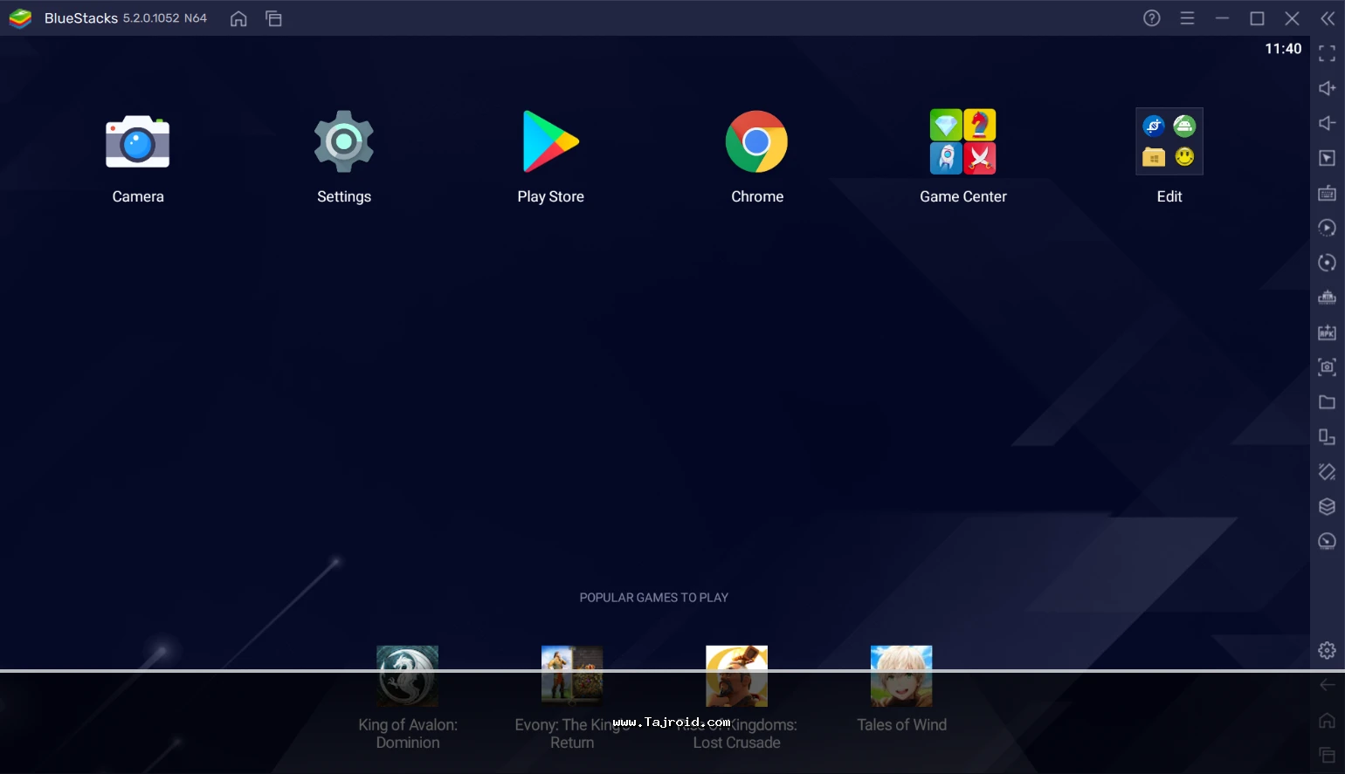
Task: Toggle Eco mode speedometer icon
Action: [x=1327, y=542]
